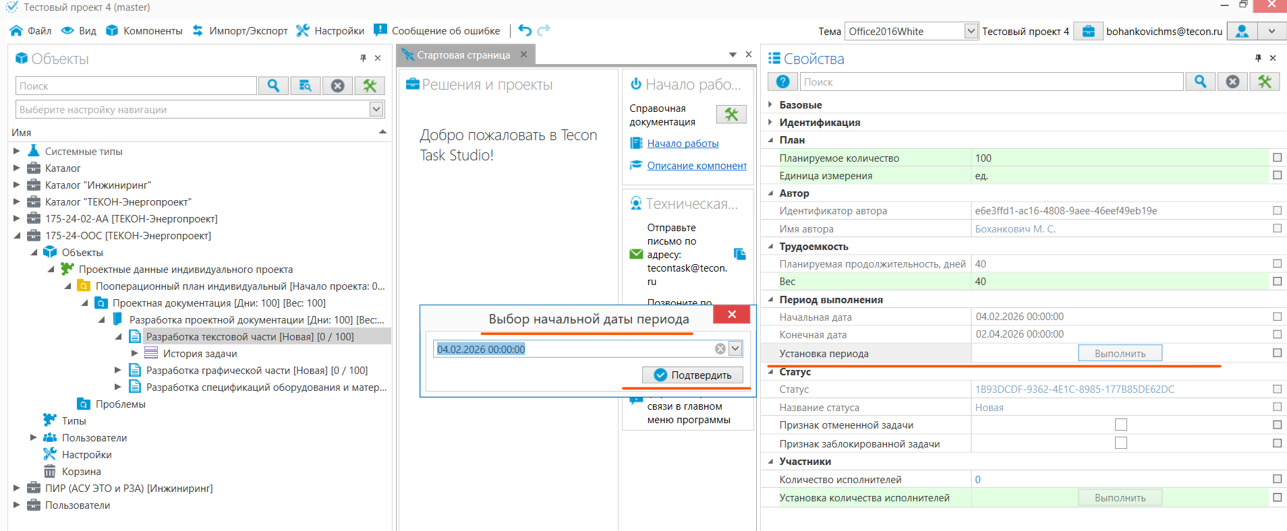
Task: Toggle the blocked task flag checkbox
Action: pyautogui.click(x=1120, y=443)
